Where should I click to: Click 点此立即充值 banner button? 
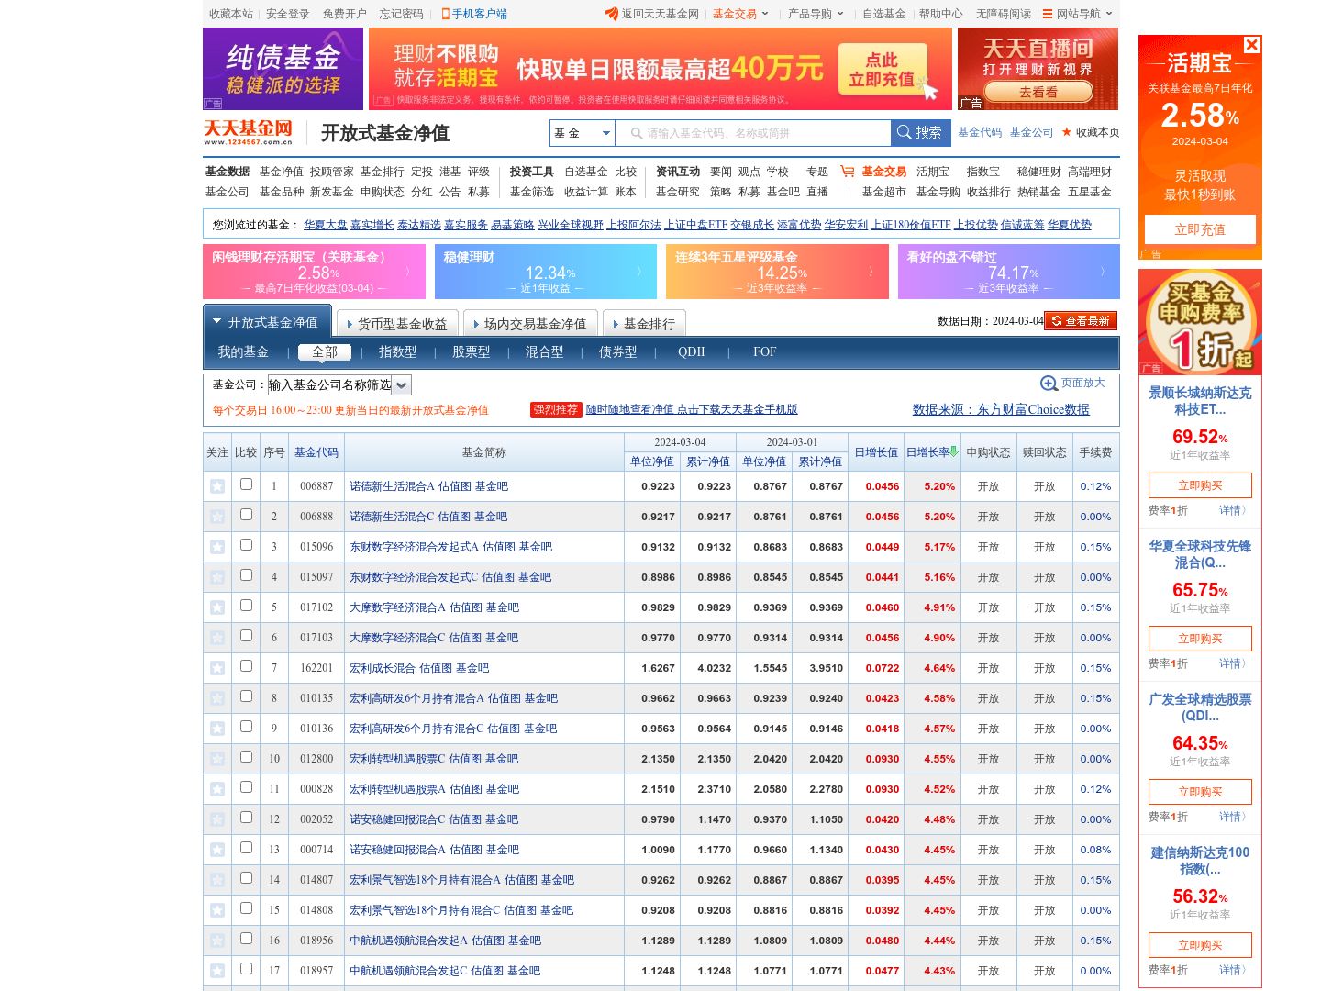pyautogui.click(x=882, y=70)
